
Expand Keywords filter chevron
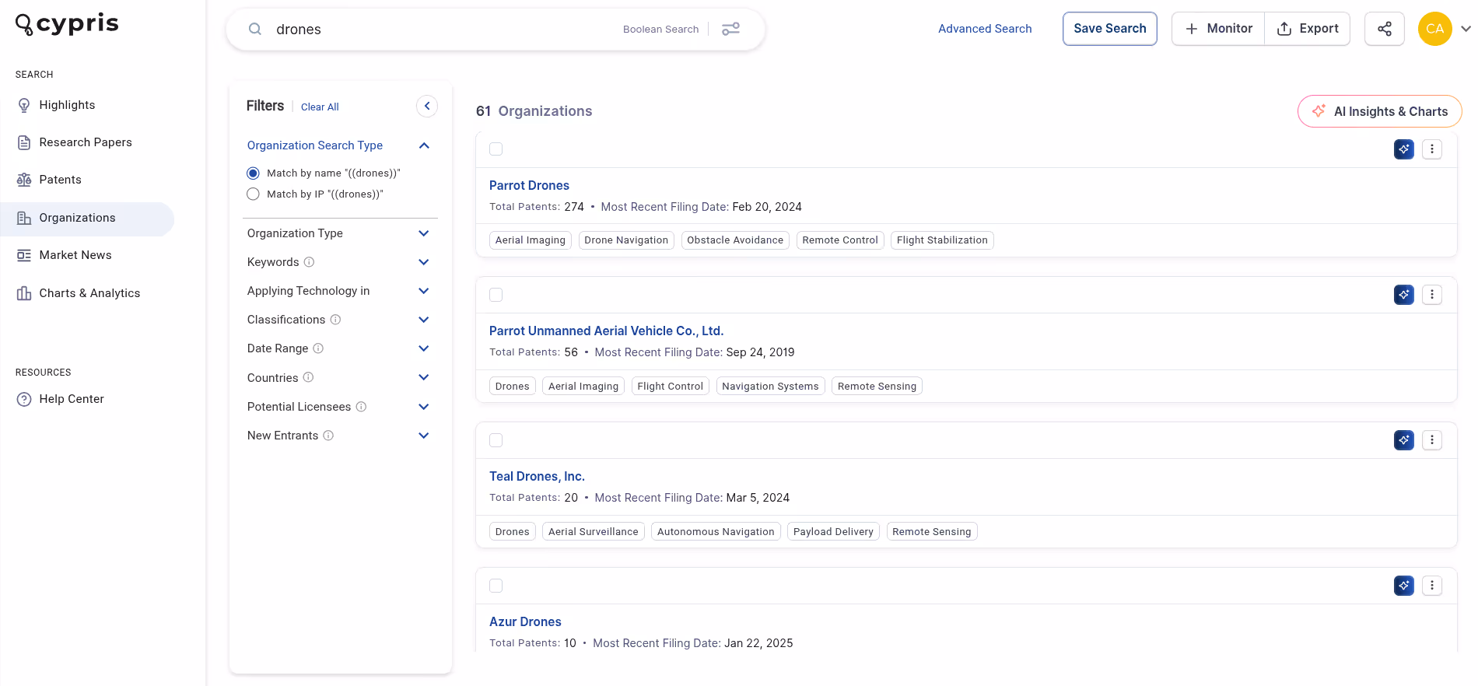[x=424, y=262]
